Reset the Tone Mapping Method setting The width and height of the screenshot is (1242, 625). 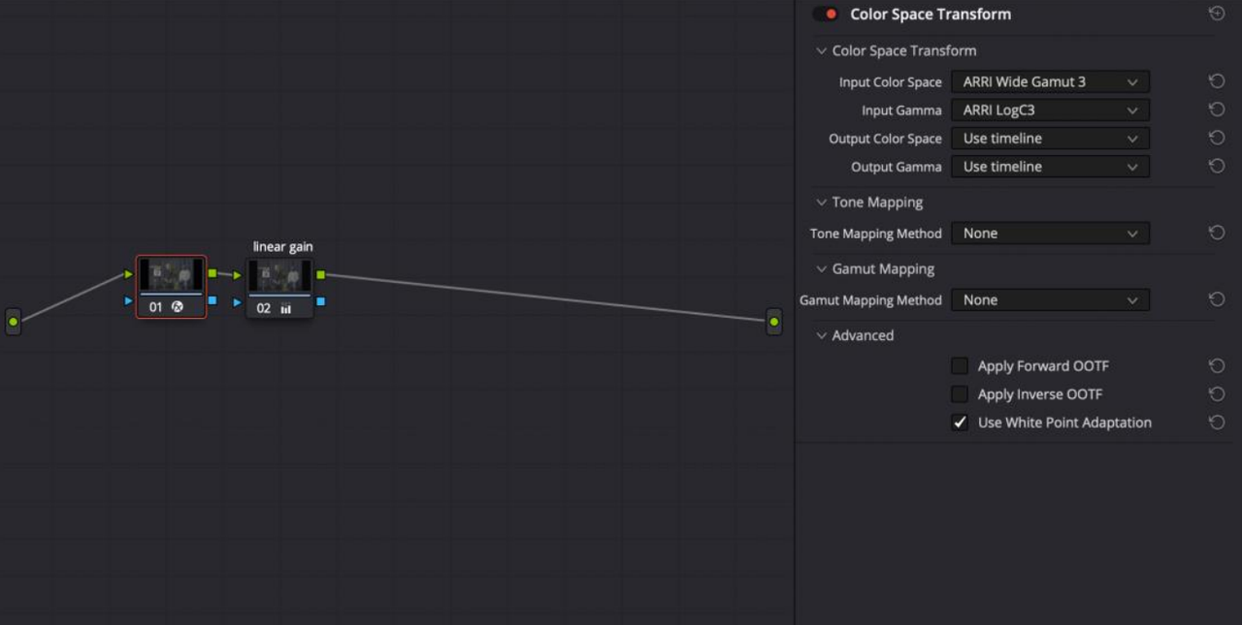[1217, 234]
